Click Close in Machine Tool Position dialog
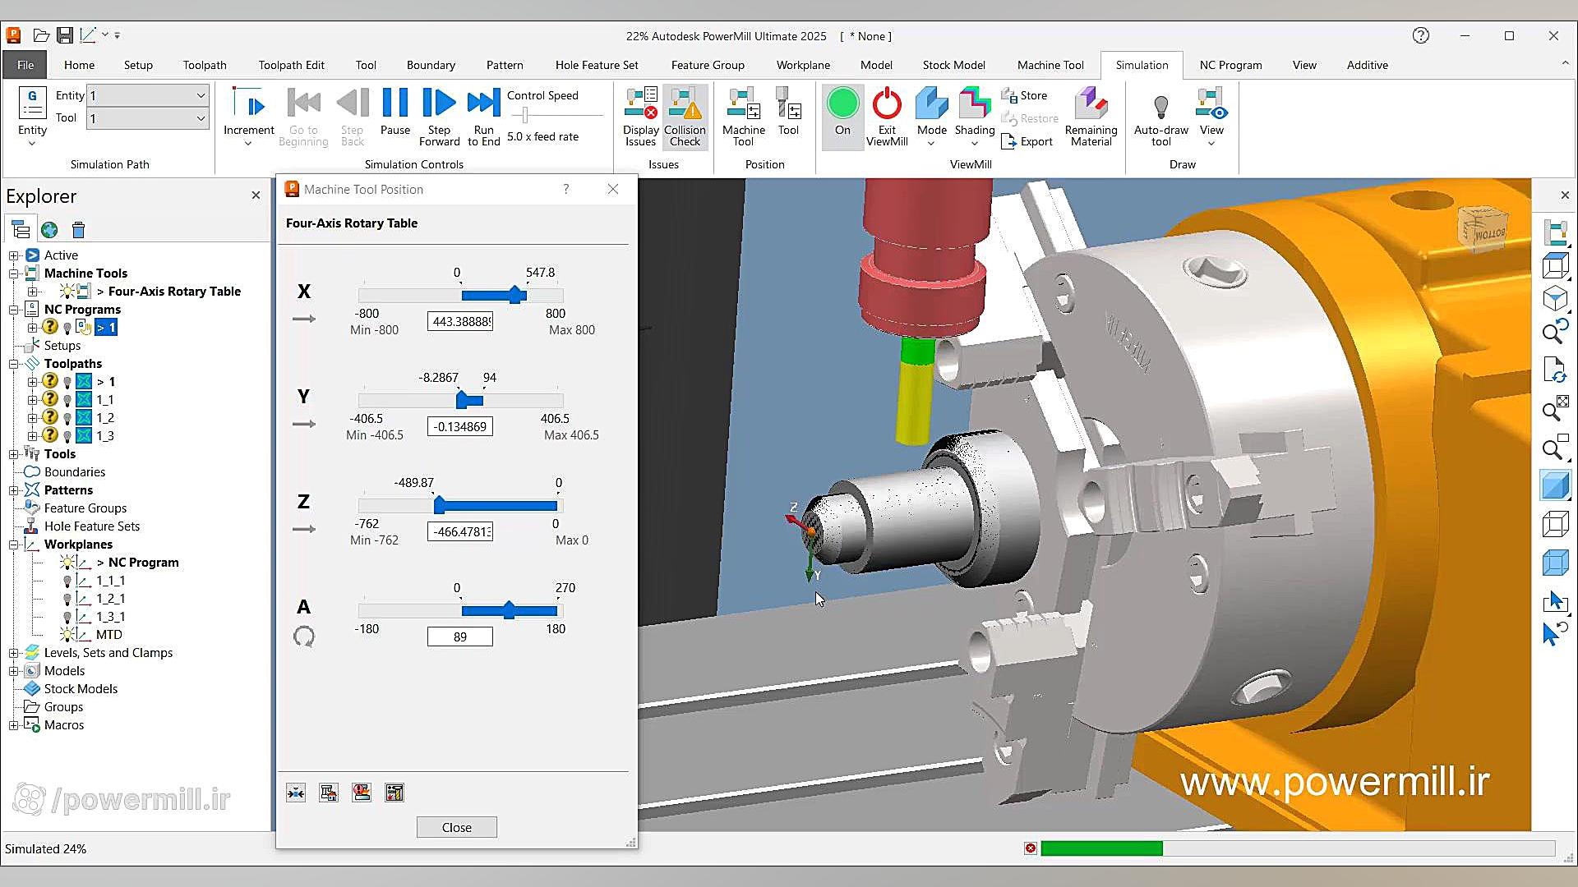 pos(456,827)
